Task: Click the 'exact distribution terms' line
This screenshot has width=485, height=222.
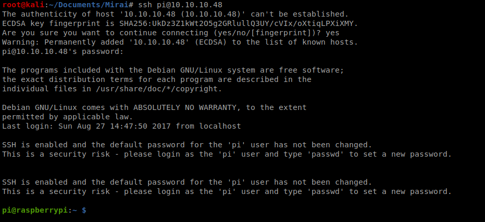Action: tap(156, 79)
